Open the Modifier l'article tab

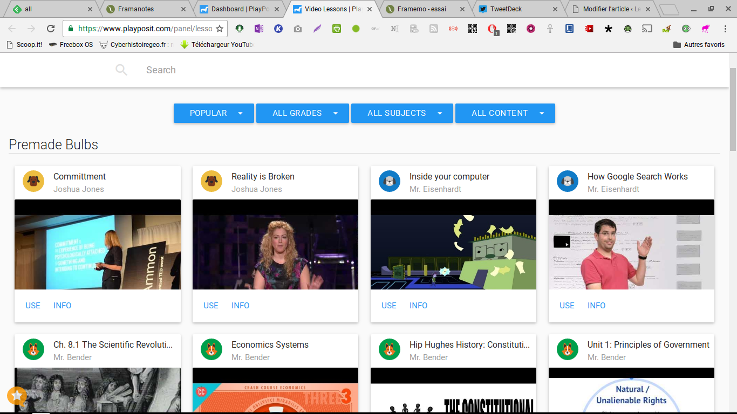point(611,9)
